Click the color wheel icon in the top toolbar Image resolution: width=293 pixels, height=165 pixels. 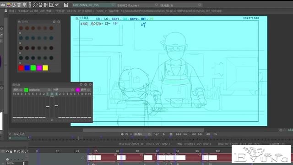coord(8,5)
